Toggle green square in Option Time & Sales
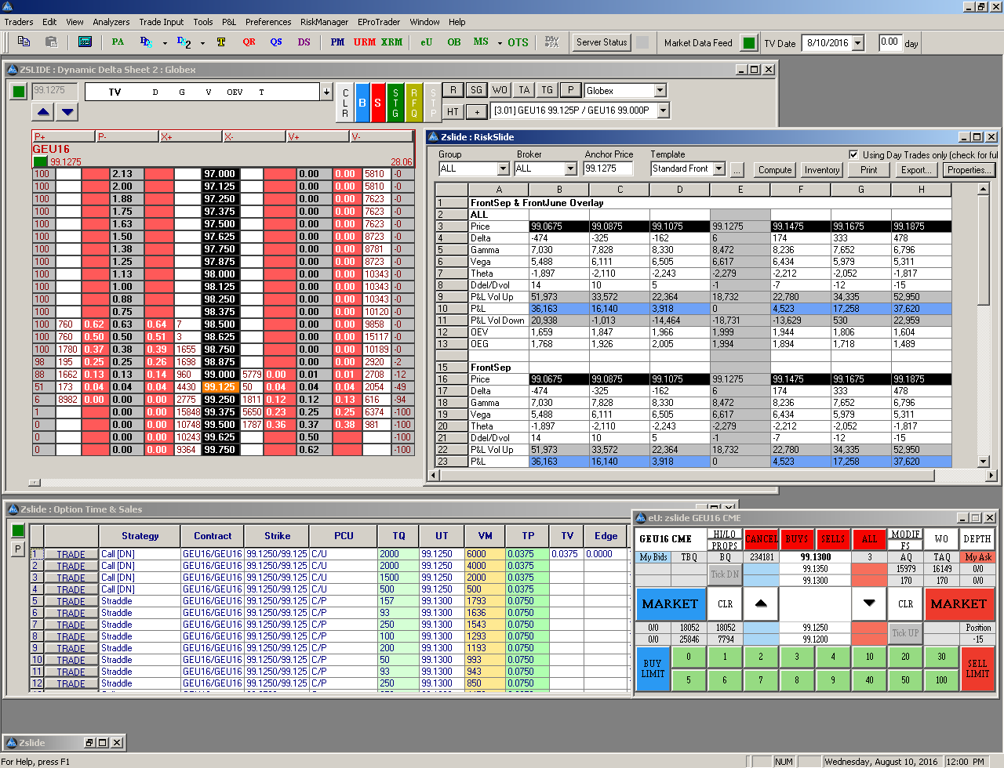Image resolution: width=1004 pixels, height=768 pixels. 18,531
